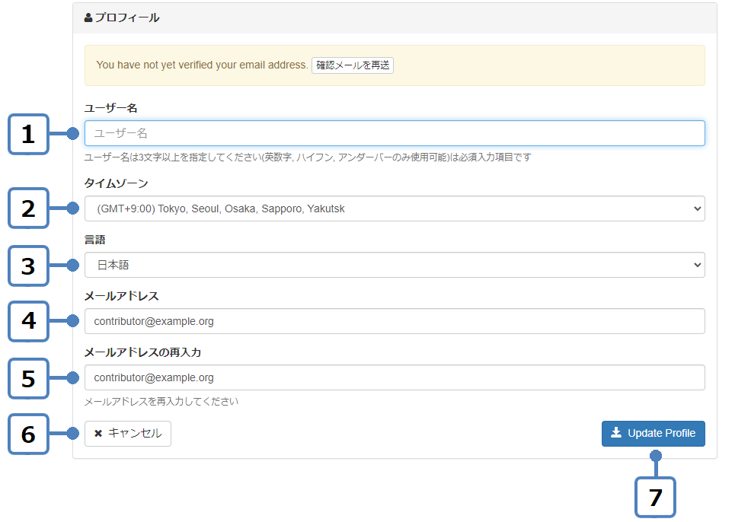
Task: Click the プロフィール panel heading text
Action: click(x=127, y=18)
